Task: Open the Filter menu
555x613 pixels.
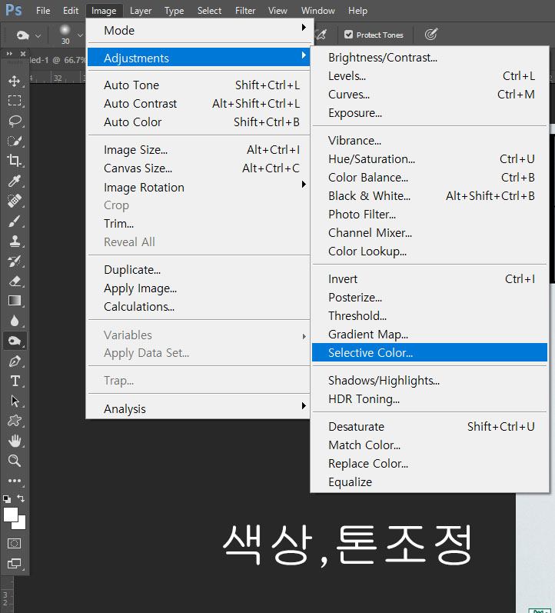Action: (x=245, y=11)
